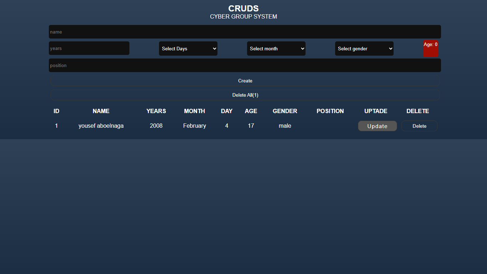
Task: Click into the position input field
Action: [245, 65]
